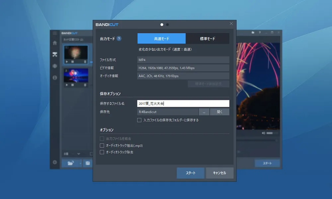Stop segment 1 playback in cut list
Screen dimensions: 332x199
72,62
